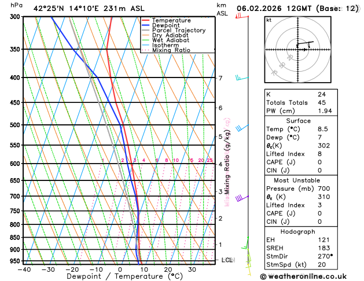The width and height of the screenshot is (364, 281).
Task: Click the 'LCL' marker label
Action: point(228,260)
